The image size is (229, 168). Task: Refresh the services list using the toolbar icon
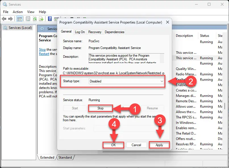coord(35,19)
